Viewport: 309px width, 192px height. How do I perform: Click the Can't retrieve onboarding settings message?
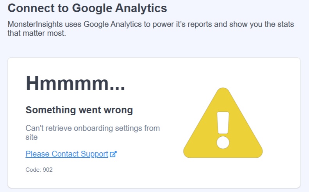(93, 128)
